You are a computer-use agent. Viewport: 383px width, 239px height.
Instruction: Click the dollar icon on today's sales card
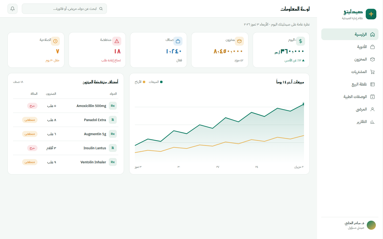(301, 41)
